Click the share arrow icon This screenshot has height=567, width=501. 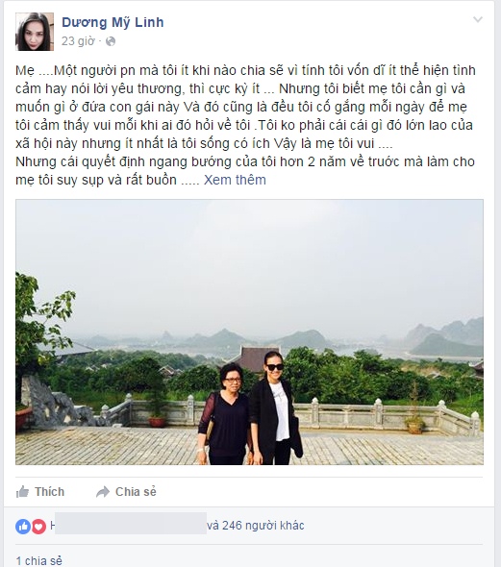(103, 492)
